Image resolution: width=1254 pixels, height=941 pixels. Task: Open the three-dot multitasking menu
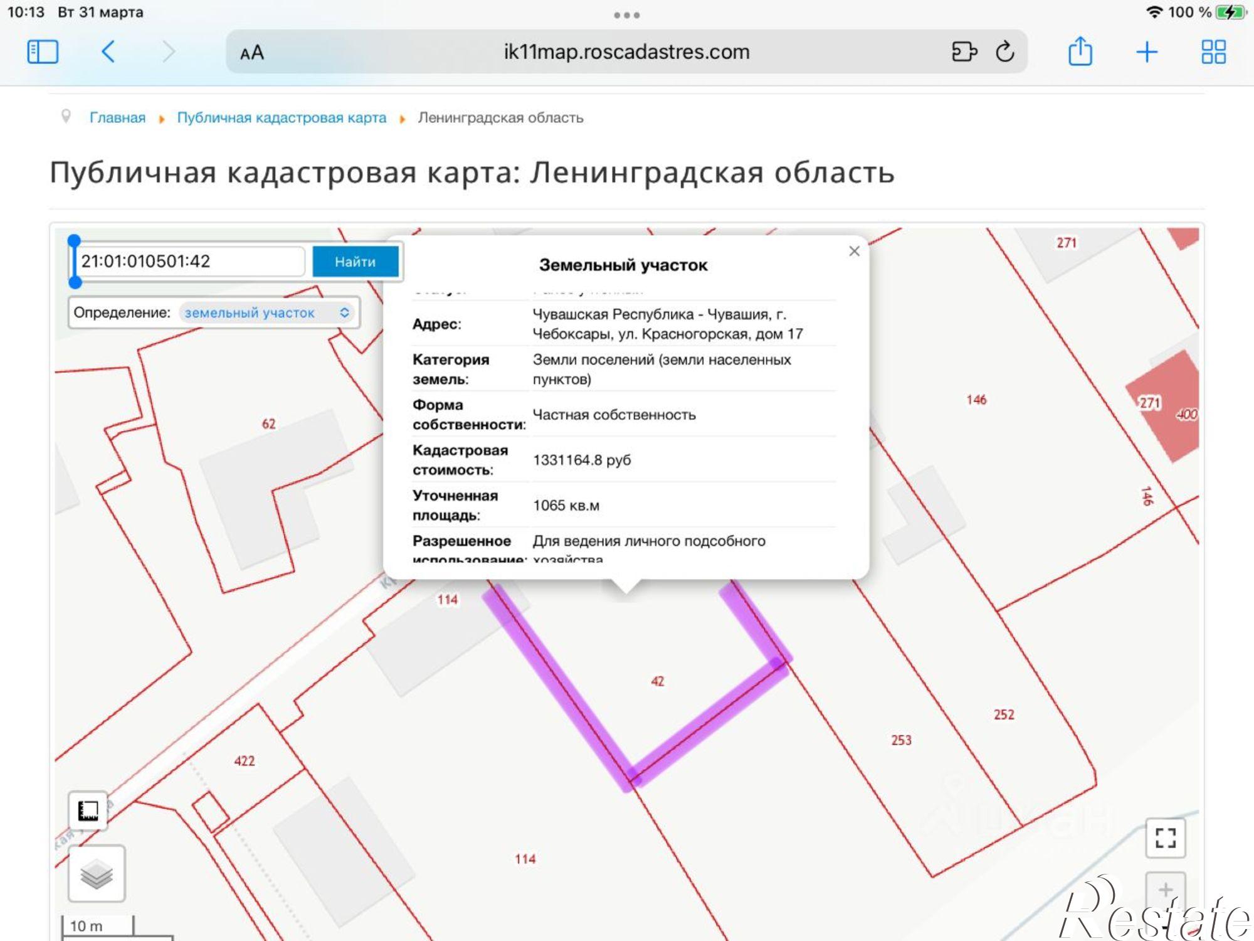[x=627, y=15]
